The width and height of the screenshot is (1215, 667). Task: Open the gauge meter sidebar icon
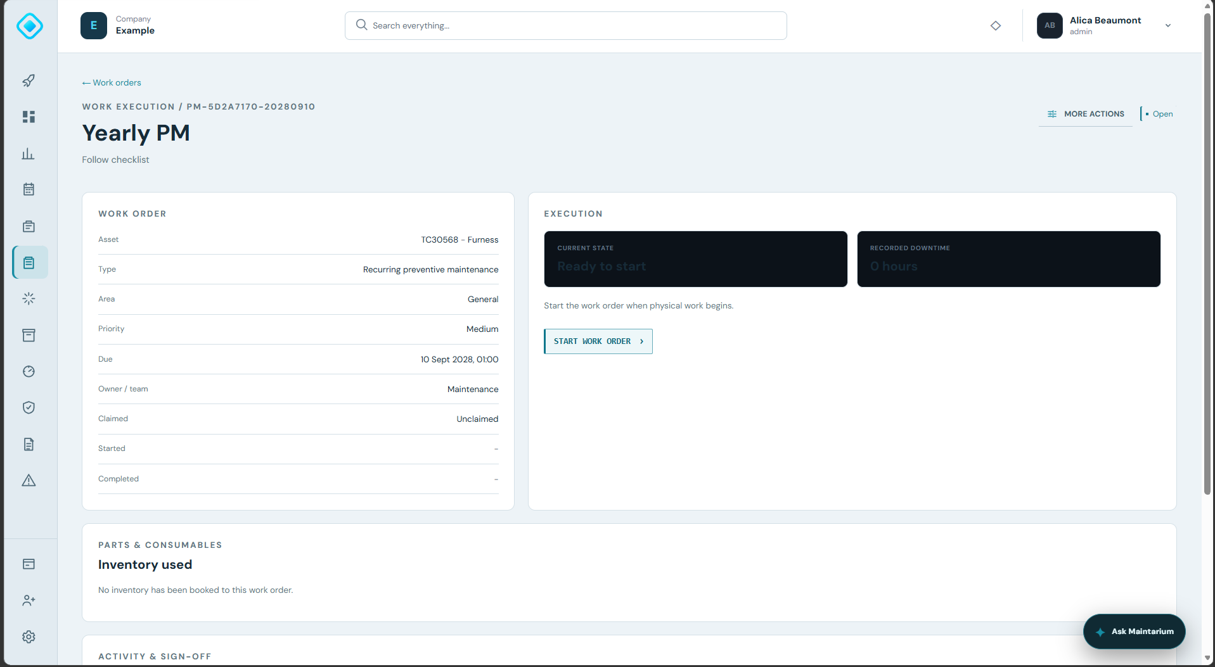[29, 371]
